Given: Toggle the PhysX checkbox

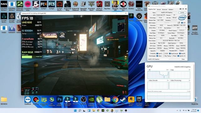Looking at the screenshot, I should click(x=172, y=56).
